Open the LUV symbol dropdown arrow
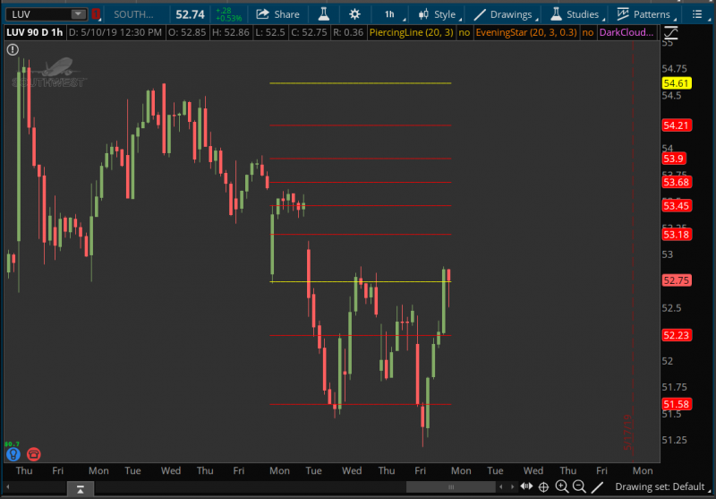 pyautogui.click(x=78, y=14)
